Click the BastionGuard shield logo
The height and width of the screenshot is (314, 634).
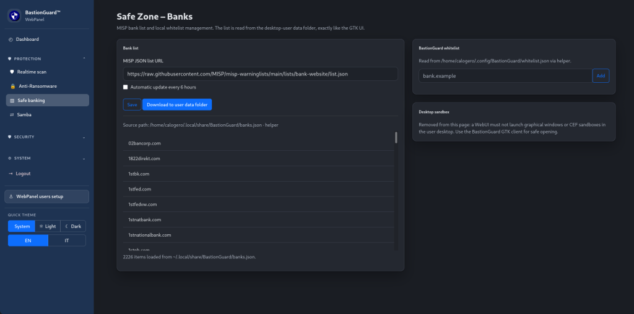click(15, 15)
